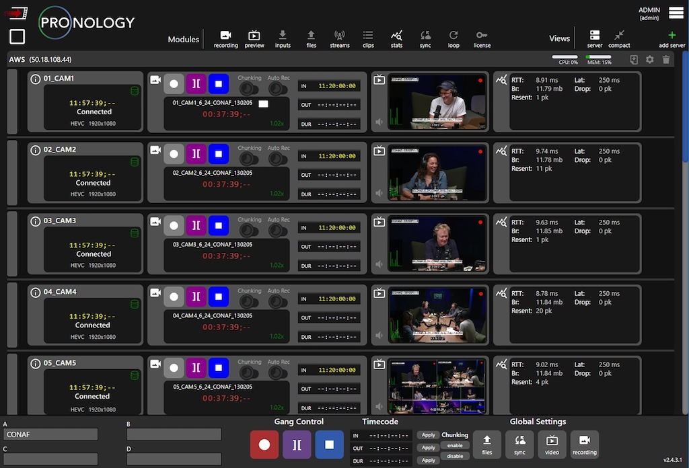Click the Gang Control record button
689x468 pixels.
click(264, 444)
